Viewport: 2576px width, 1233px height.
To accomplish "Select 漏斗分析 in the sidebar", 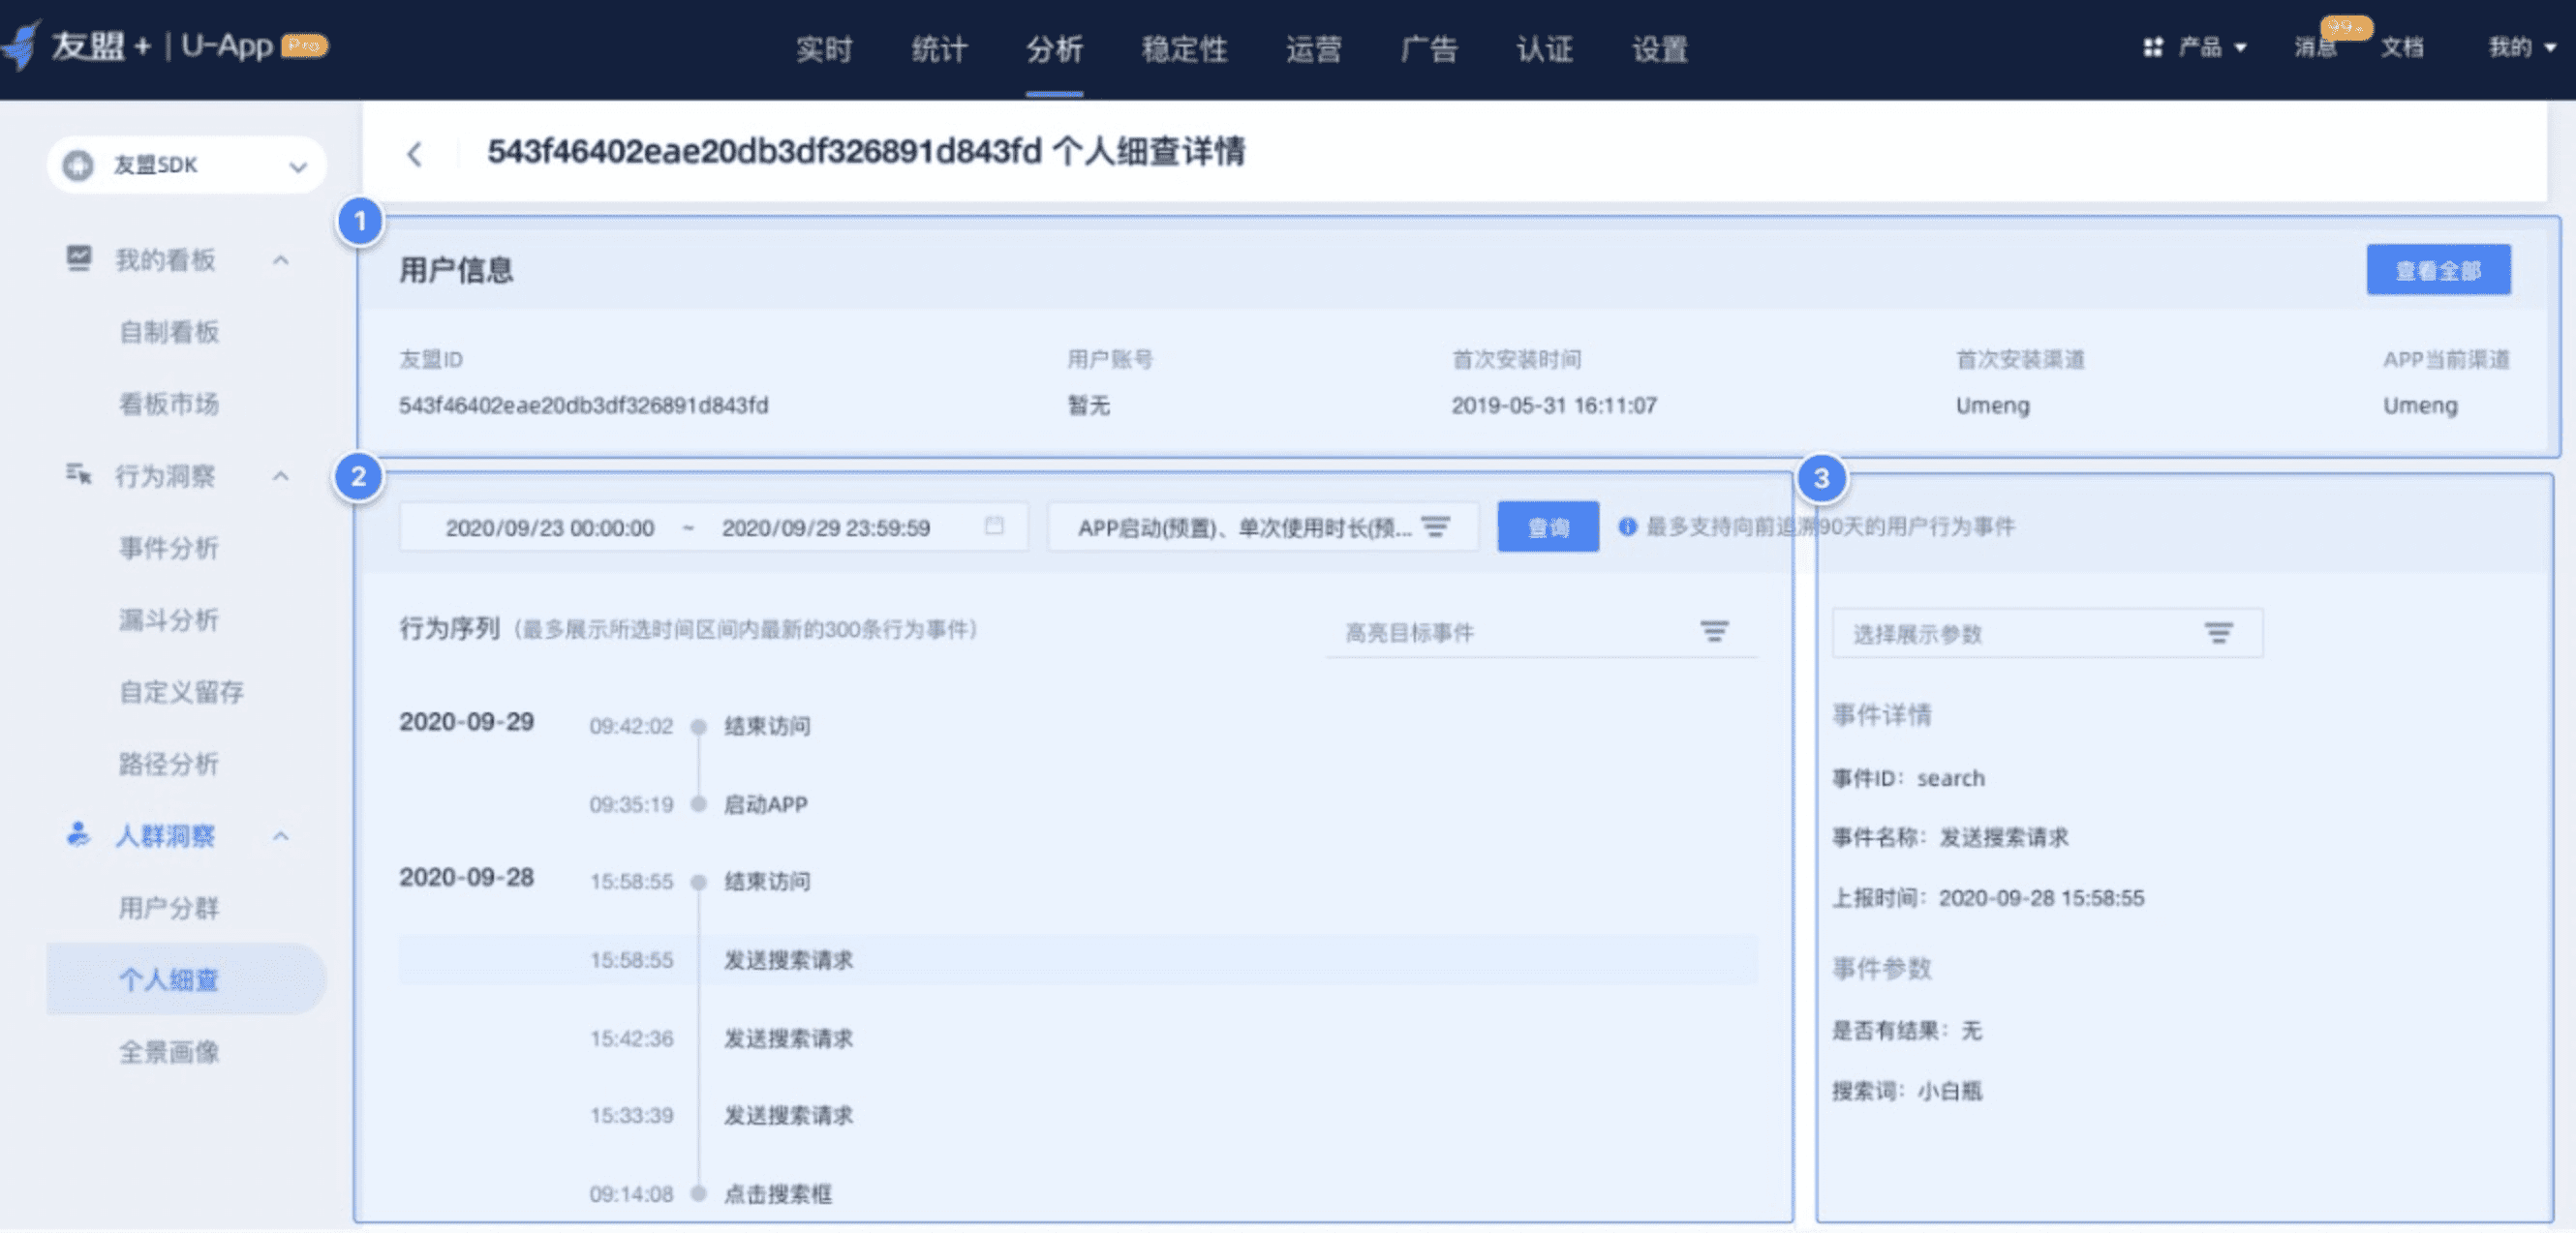I will [168, 619].
